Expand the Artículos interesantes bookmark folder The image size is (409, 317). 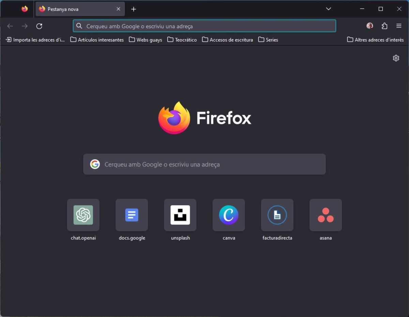click(97, 40)
